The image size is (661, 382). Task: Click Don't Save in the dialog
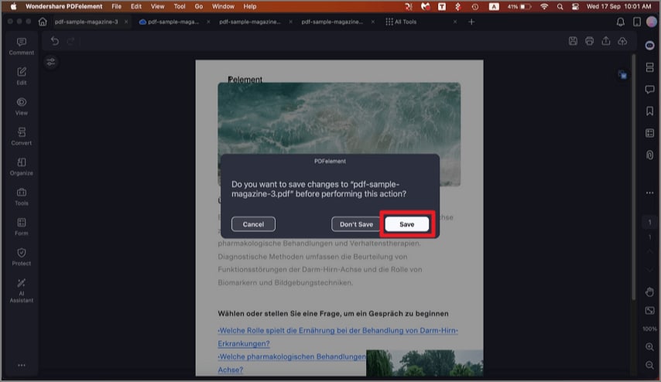click(356, 224)
